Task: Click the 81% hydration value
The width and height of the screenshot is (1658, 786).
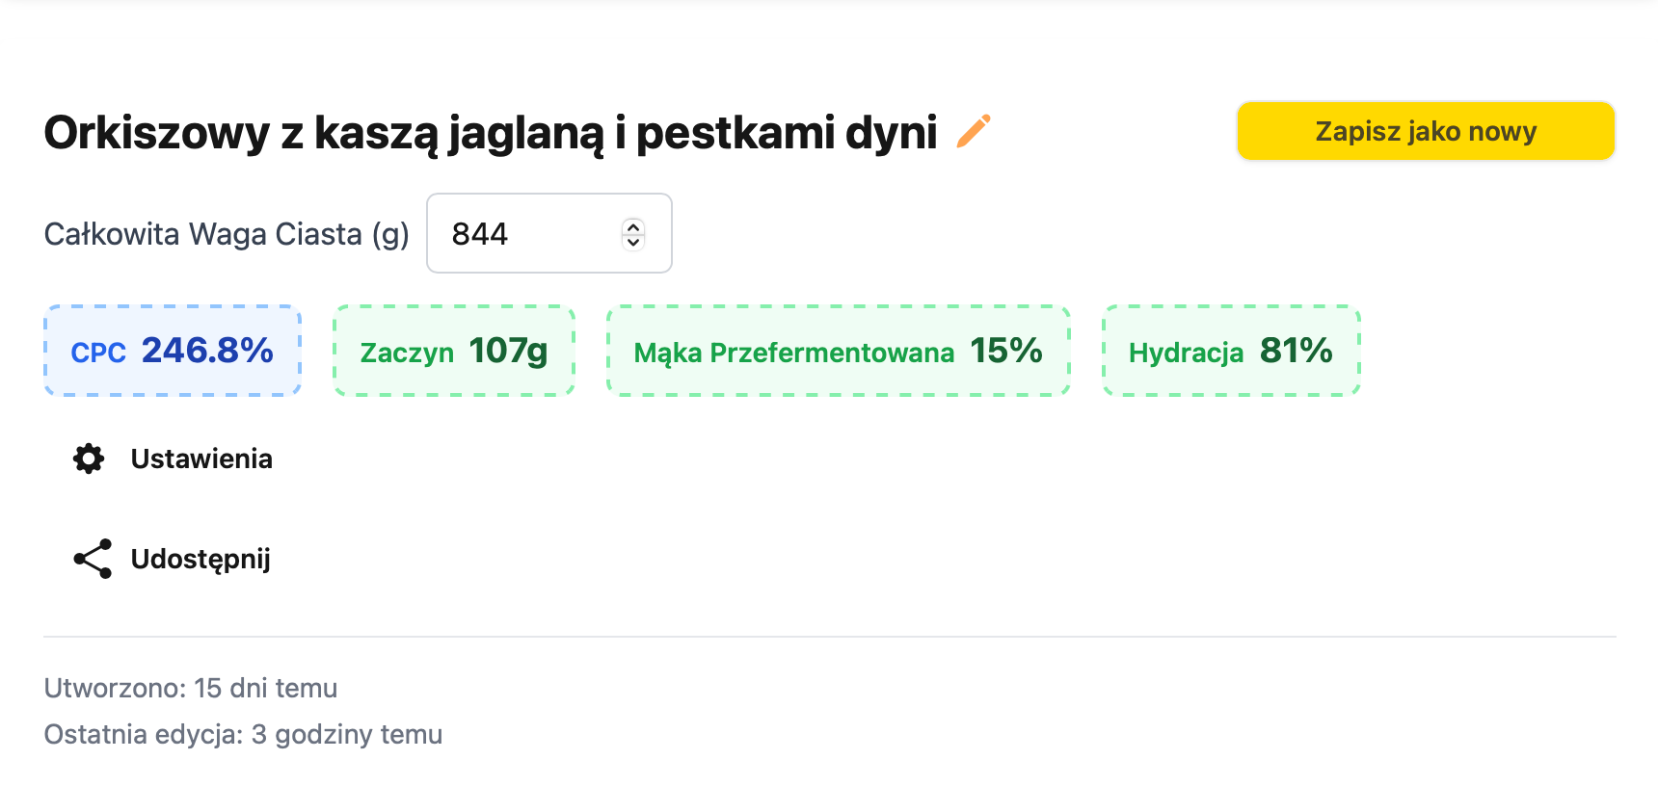Action: (1296, 351)
